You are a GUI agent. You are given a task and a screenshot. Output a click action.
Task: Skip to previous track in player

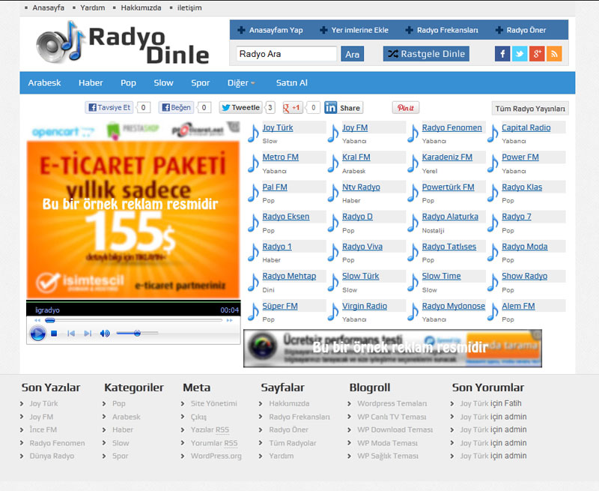tap(70, 334)
